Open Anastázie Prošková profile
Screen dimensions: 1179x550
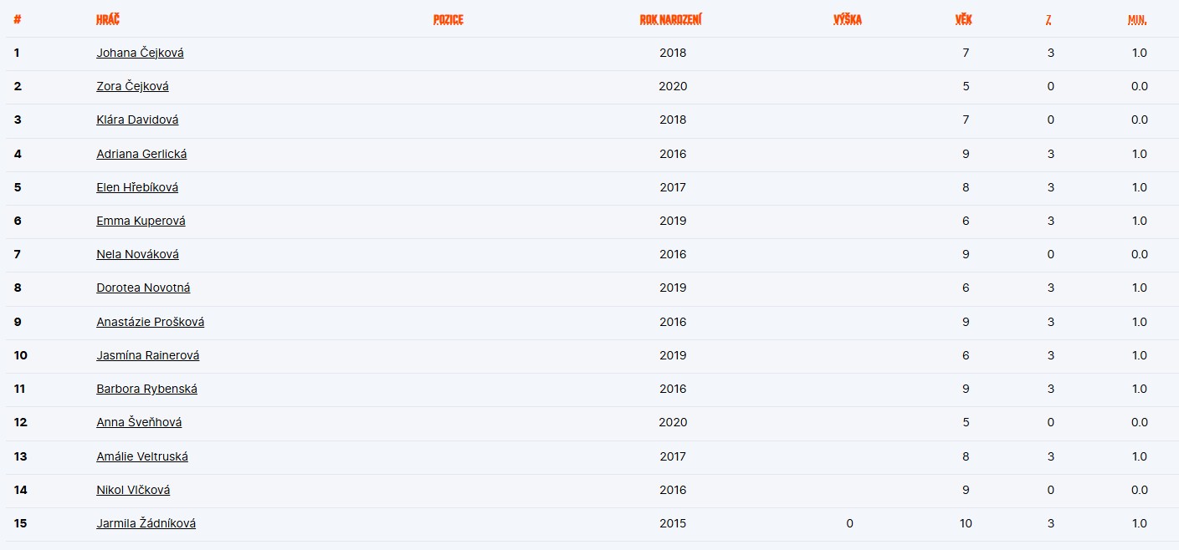[x=150, y=322]
